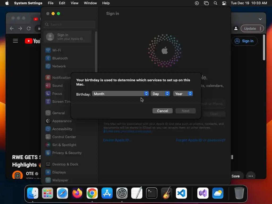Click Sign in on YouTube page
Image resolution: width=272 pixels, height=204 pixels.
(x=244, y=41)
